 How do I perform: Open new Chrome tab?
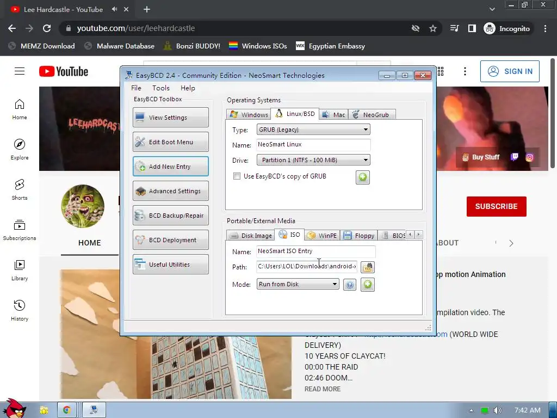click(147, 10)
